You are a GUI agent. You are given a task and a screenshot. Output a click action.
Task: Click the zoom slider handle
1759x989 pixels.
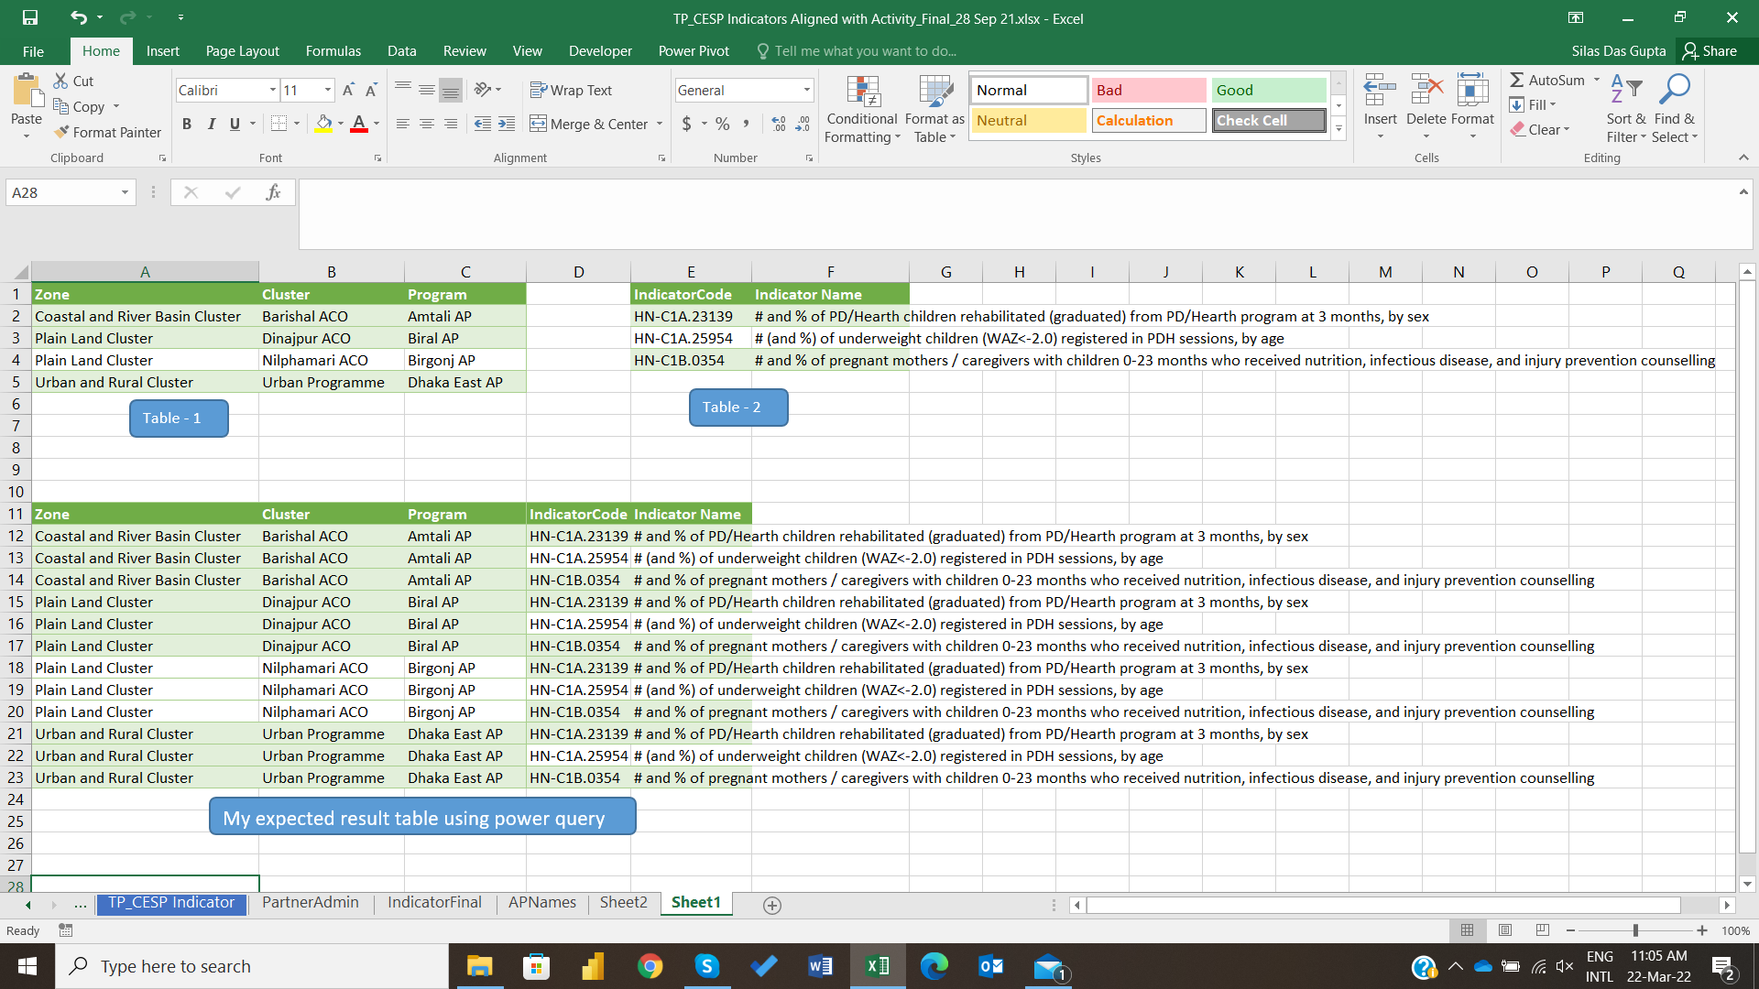1635,930
